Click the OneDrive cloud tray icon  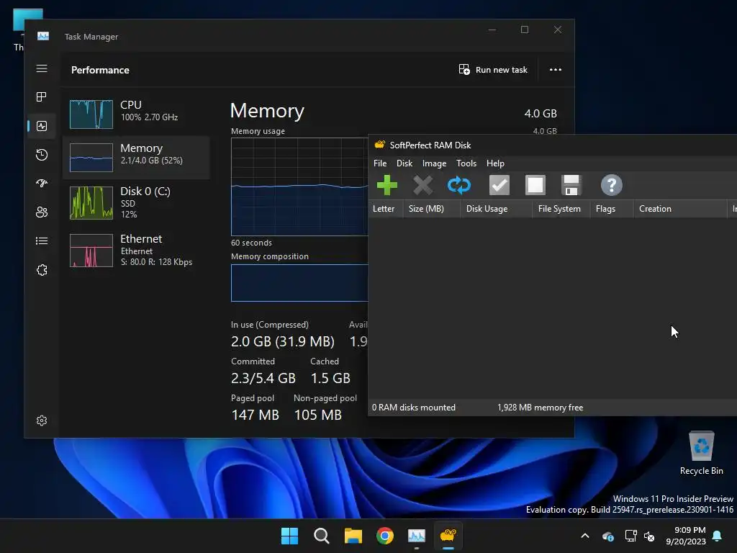click(608, 536)
